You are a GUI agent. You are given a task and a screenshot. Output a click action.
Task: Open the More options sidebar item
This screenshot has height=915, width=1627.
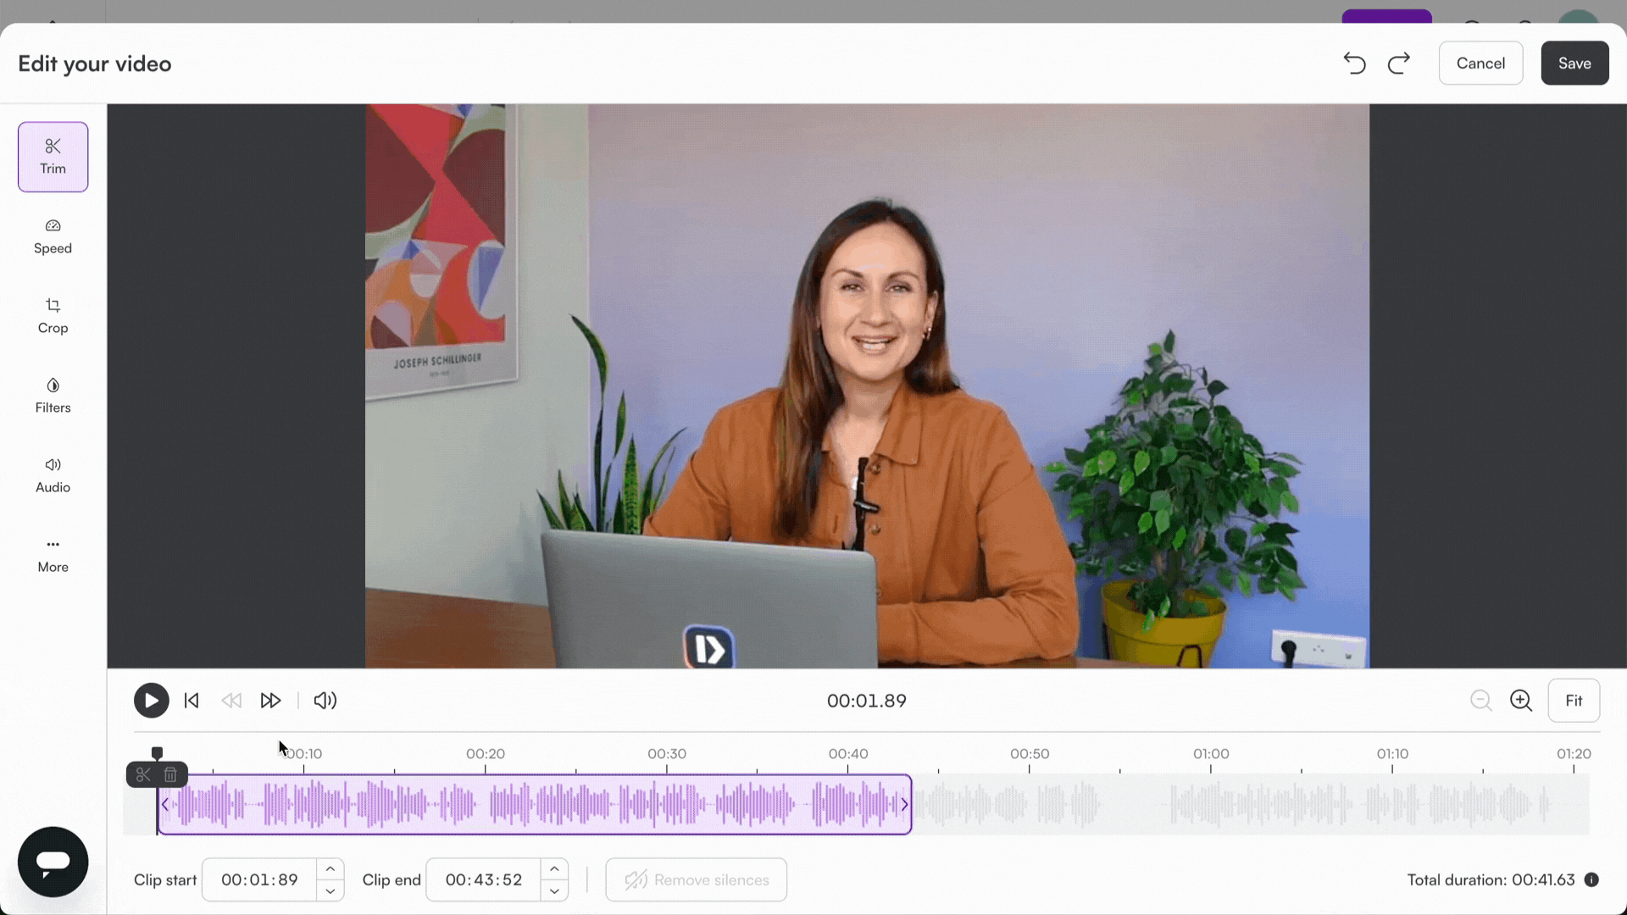[x=53, y=554]
